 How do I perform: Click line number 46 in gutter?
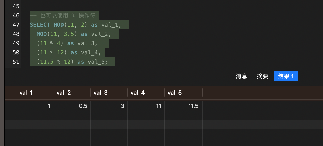(x=16, y=16)
